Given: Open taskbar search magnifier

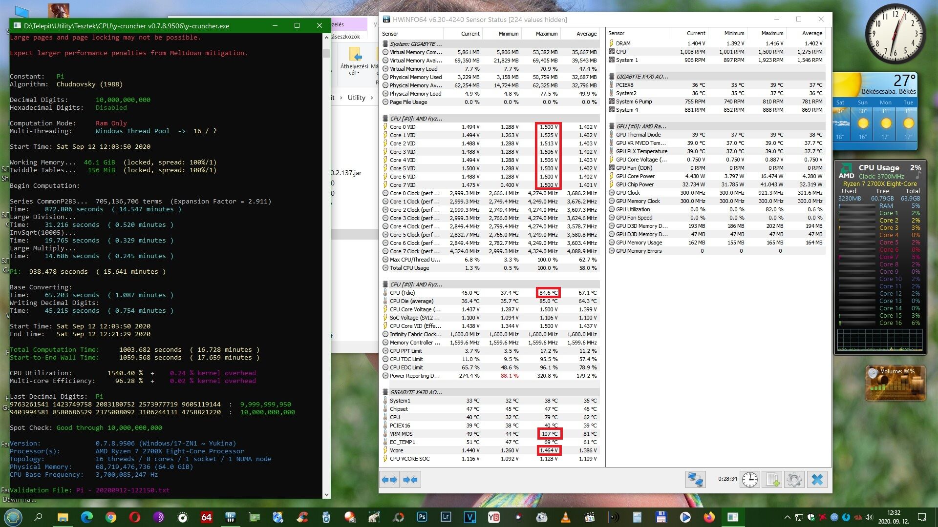Looking at the screenshot, I should 39,517.
